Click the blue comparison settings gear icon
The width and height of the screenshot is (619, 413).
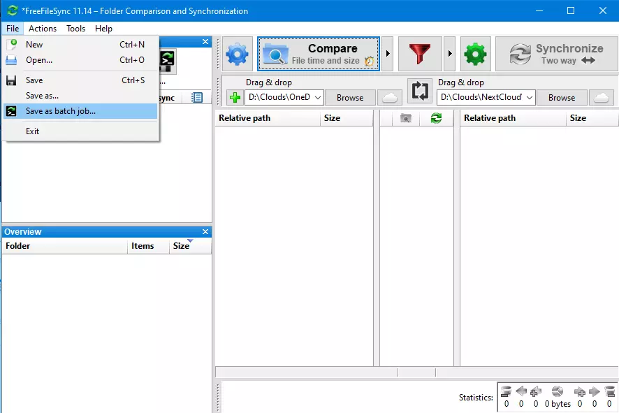click(x=238, y=55)
